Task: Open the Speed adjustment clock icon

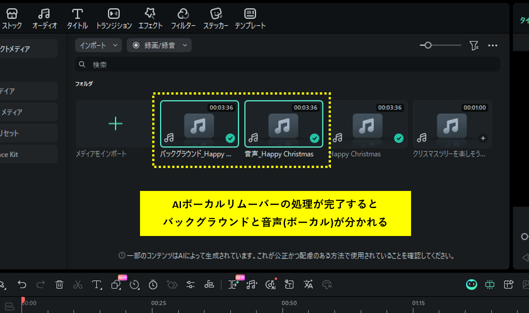Action: tap(134, 285)
